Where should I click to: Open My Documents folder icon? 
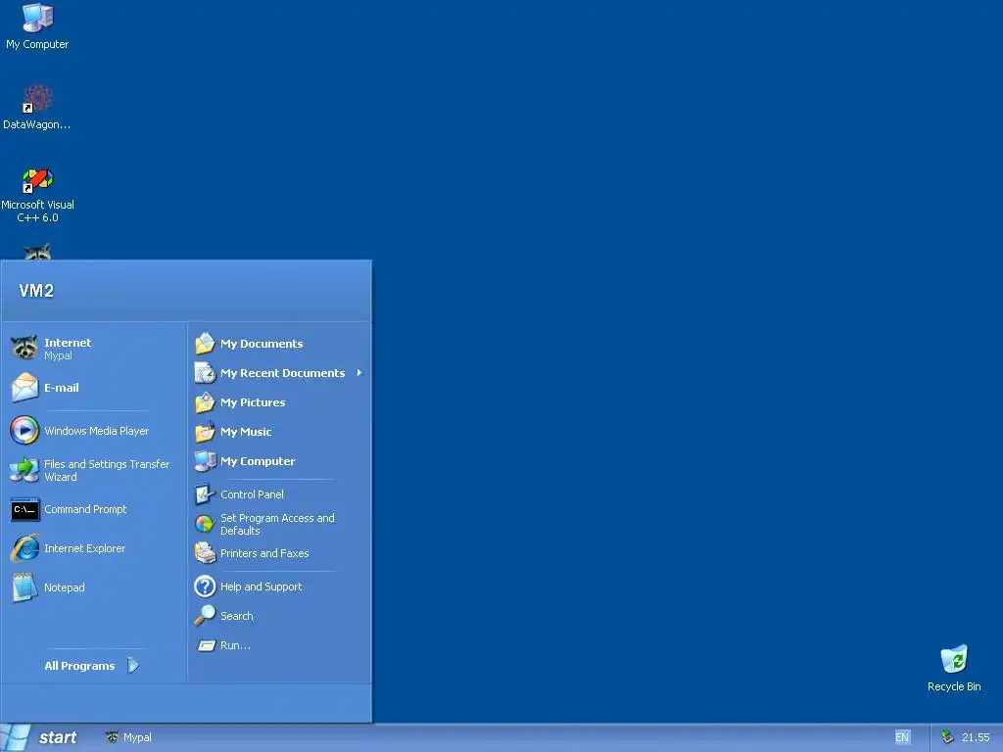(205, 344)
